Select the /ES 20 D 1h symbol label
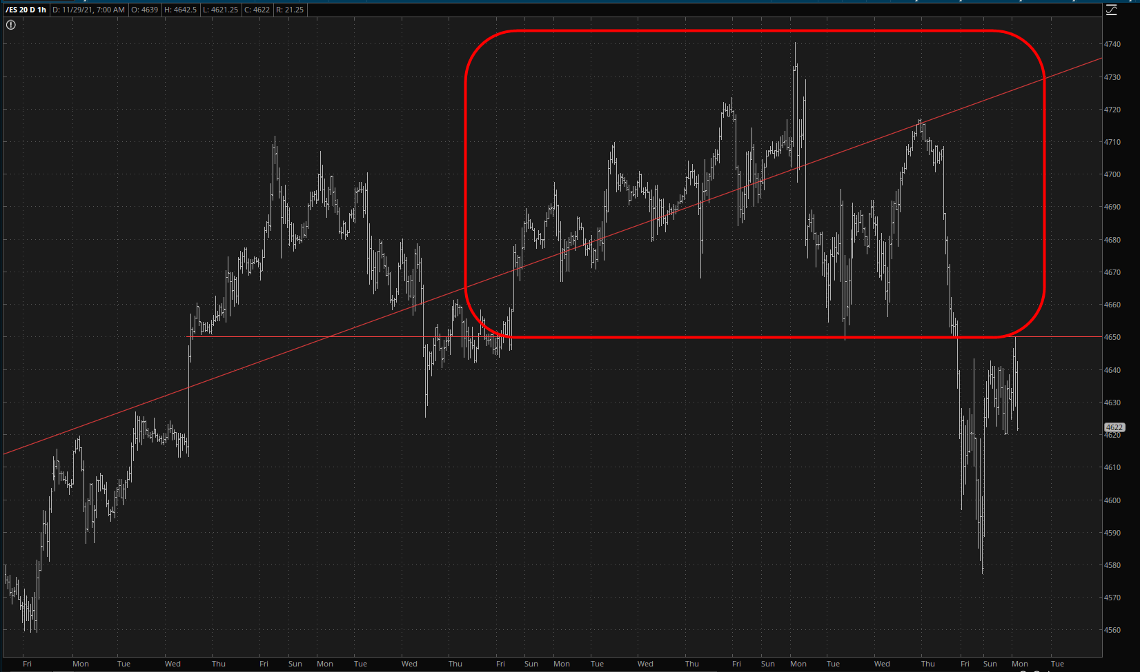This screenshot has width=1140, height=672. point(26,10)
